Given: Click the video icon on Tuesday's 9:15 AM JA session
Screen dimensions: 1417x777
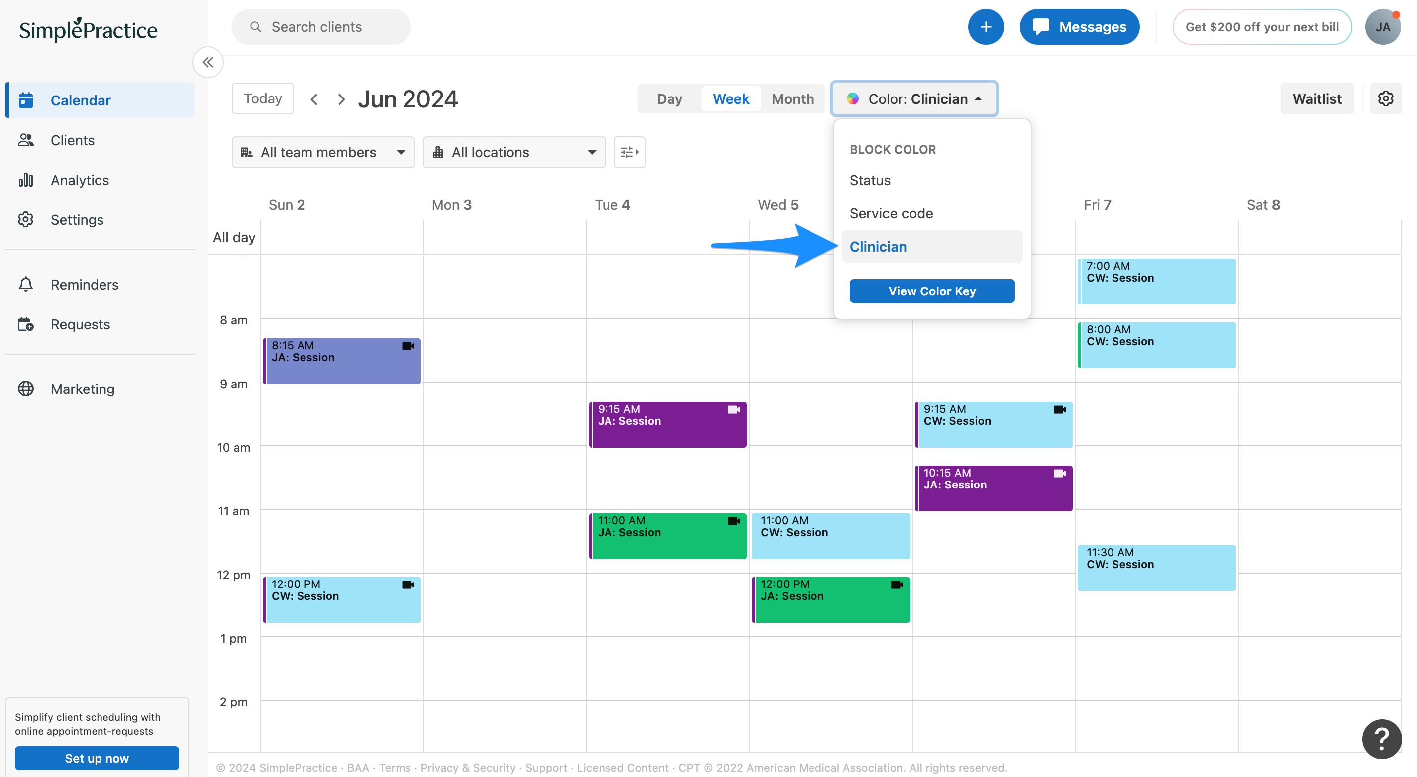Looking at the screenshot, I should click(734, 410).
